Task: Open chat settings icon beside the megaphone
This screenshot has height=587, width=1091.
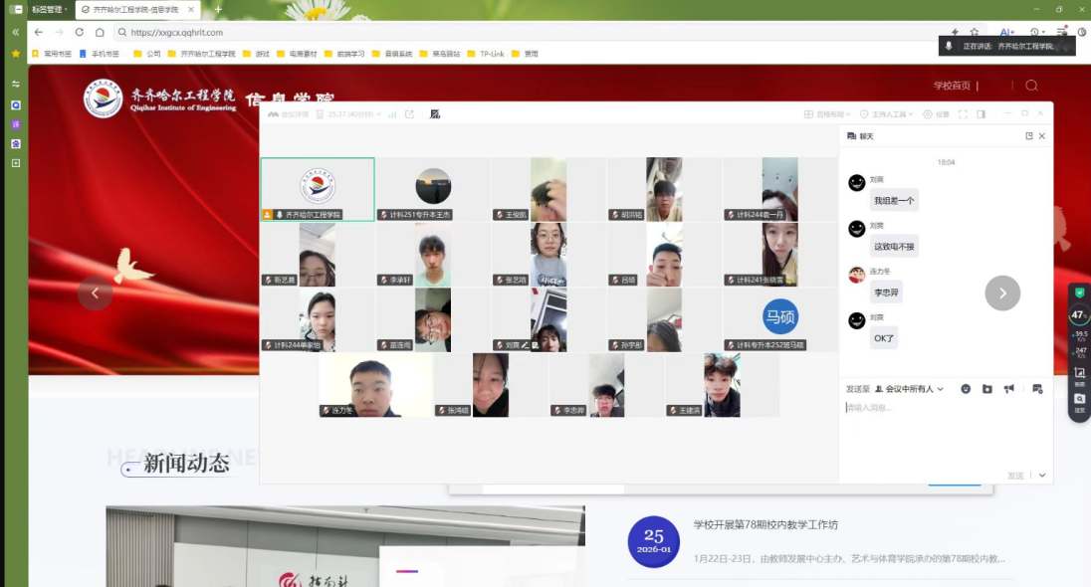Action: coord(1037,389)
